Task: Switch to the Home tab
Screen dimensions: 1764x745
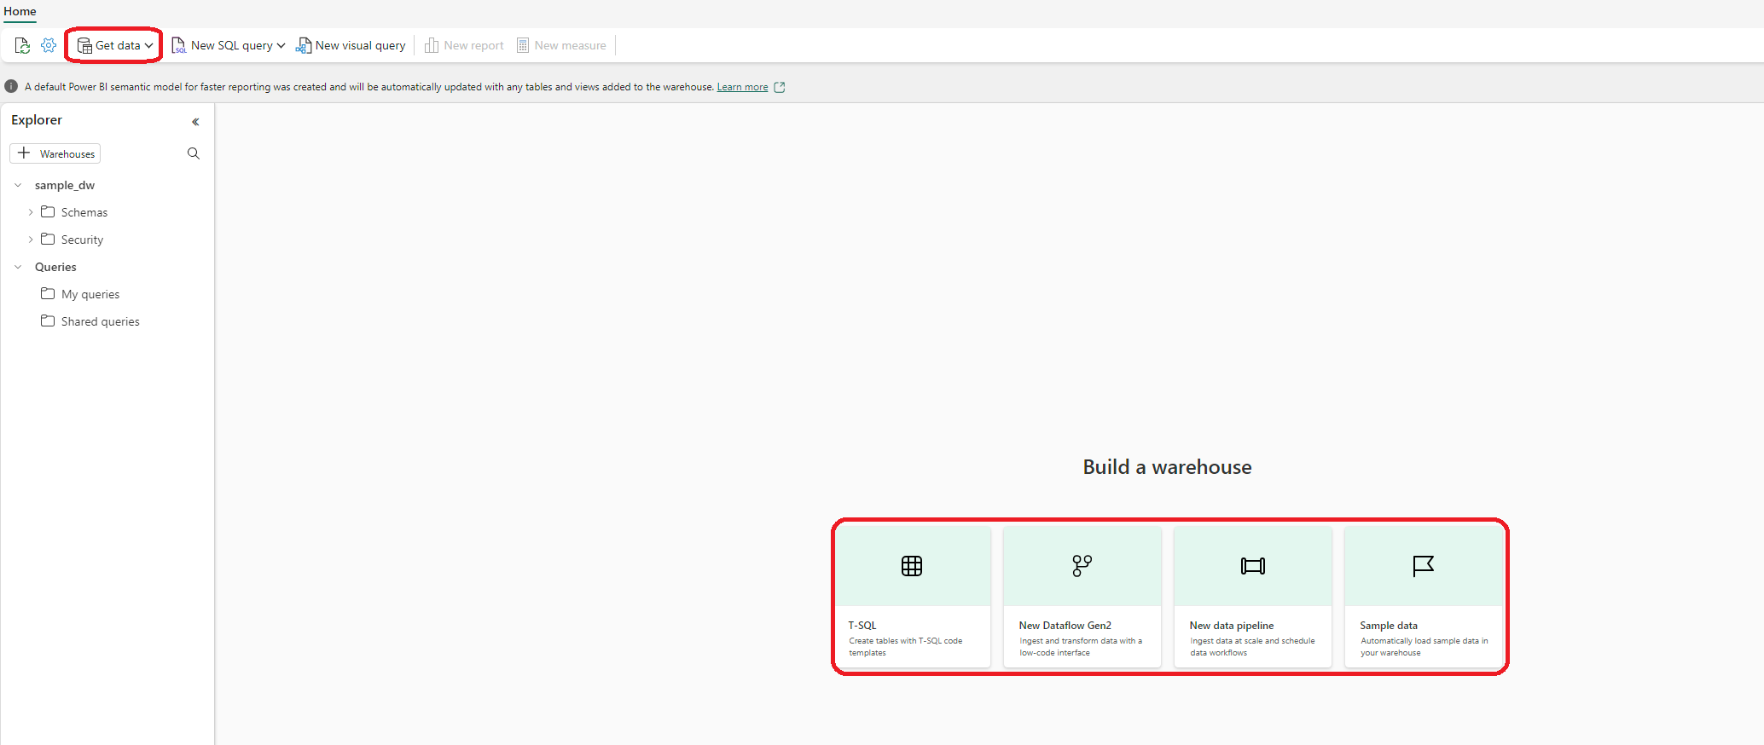Action: pyautogui.click(x=20, y=11)
